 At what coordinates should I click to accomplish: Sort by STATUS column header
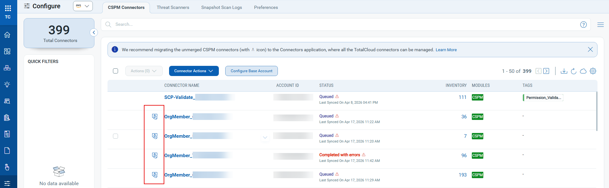(326, 86)
